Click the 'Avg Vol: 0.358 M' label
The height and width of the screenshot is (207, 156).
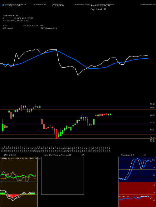click(x=100, y=6)
